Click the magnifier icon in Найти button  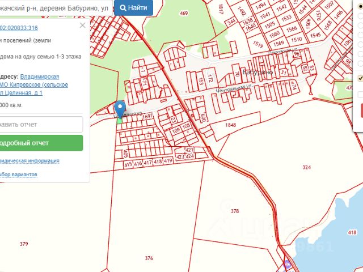coord(122,8)
